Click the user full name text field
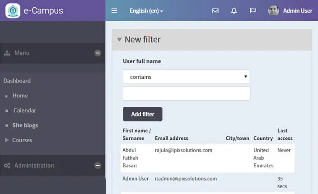318x194 pixels. [x=186, y=93]
